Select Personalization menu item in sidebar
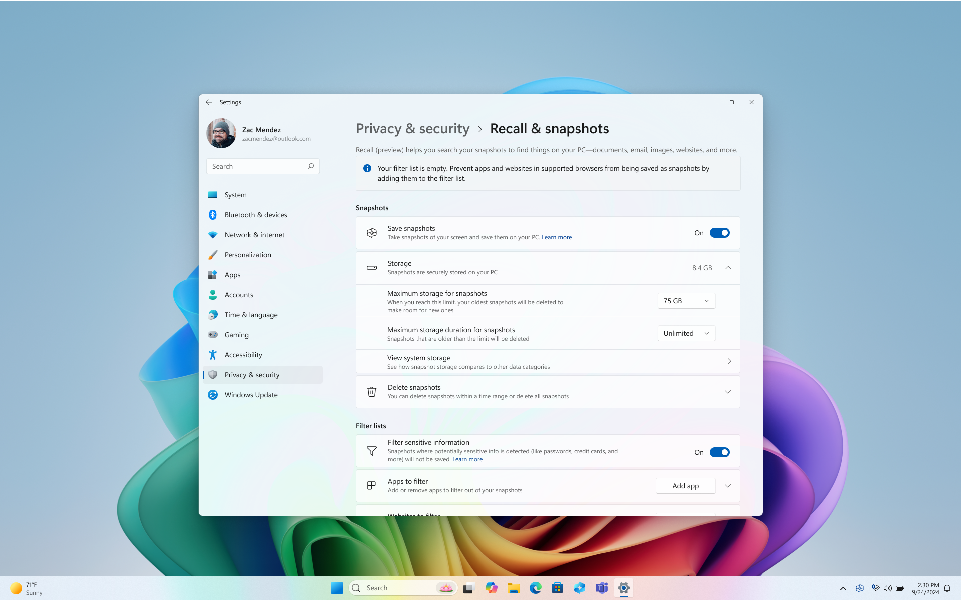This screenshot has height=600, width=961. pos(247,254)
